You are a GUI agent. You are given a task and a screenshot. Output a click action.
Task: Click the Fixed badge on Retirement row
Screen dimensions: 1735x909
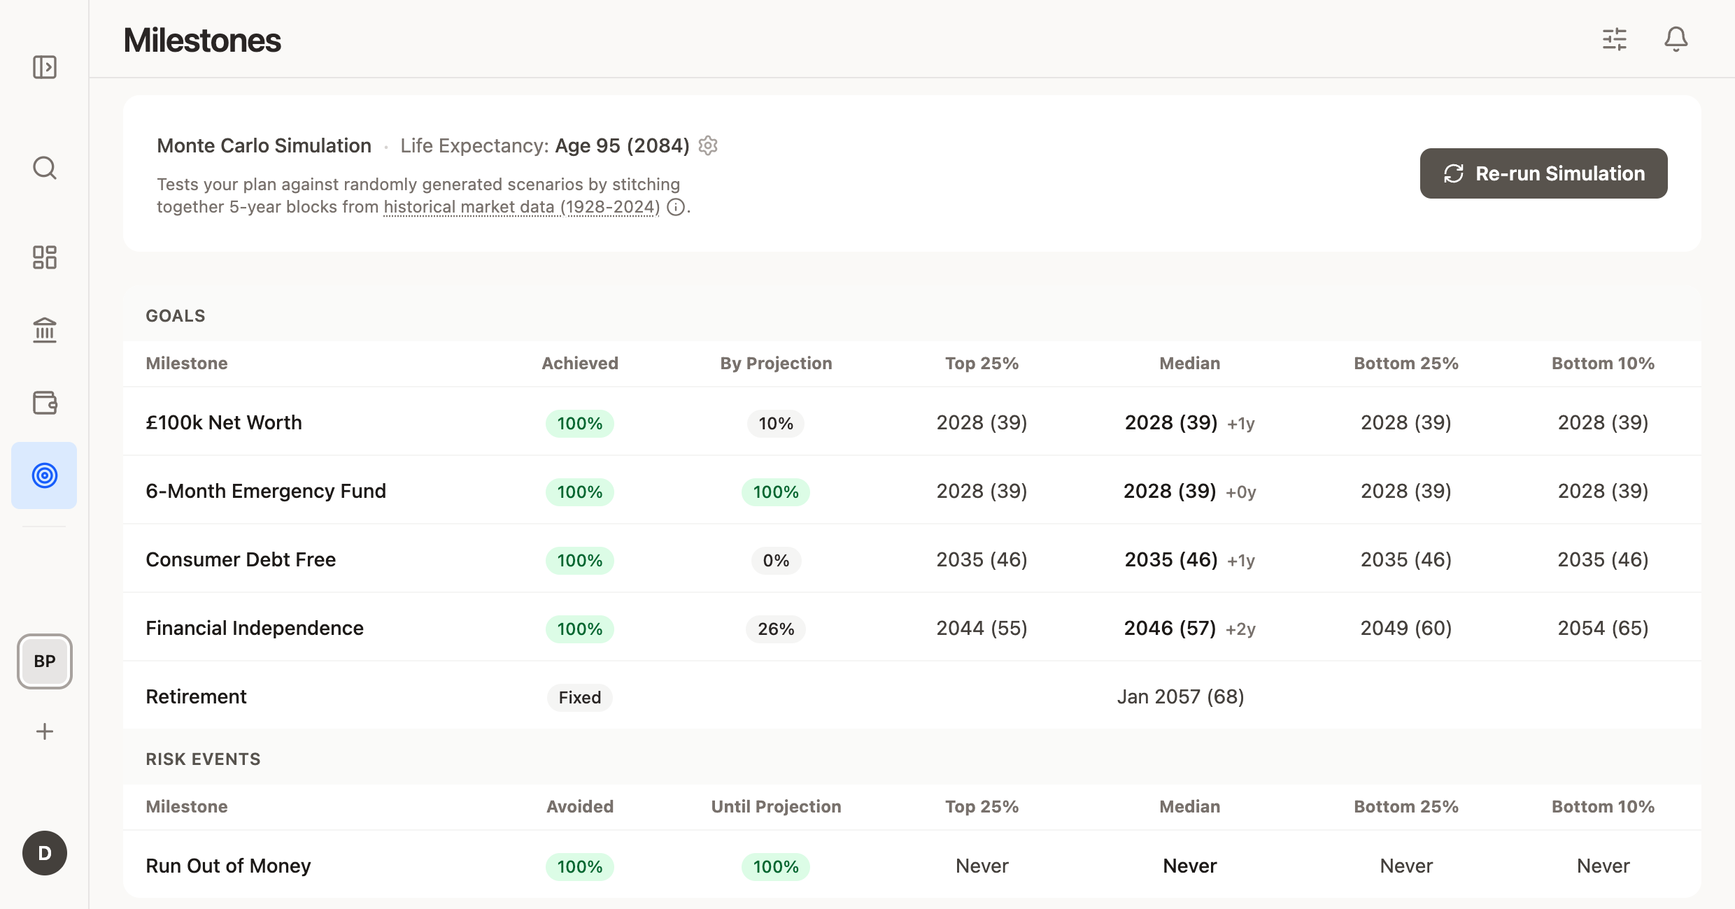point(579,697)
